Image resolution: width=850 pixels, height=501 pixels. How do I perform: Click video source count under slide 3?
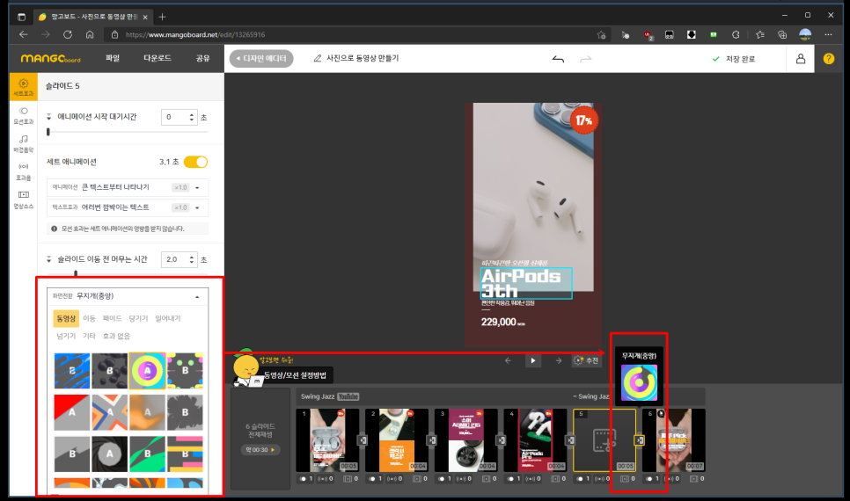(x=489, y=479)
